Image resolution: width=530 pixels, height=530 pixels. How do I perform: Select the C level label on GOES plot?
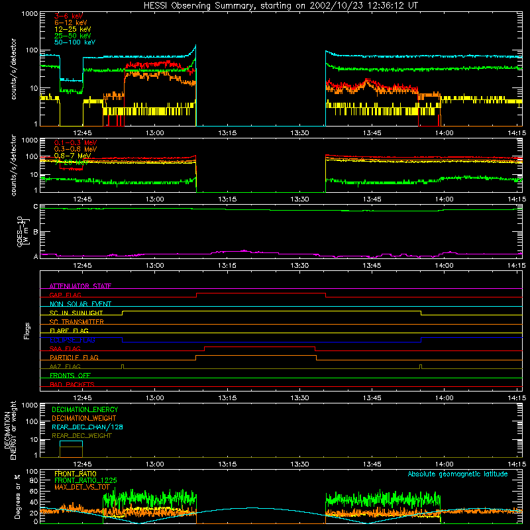coord(36,207)
